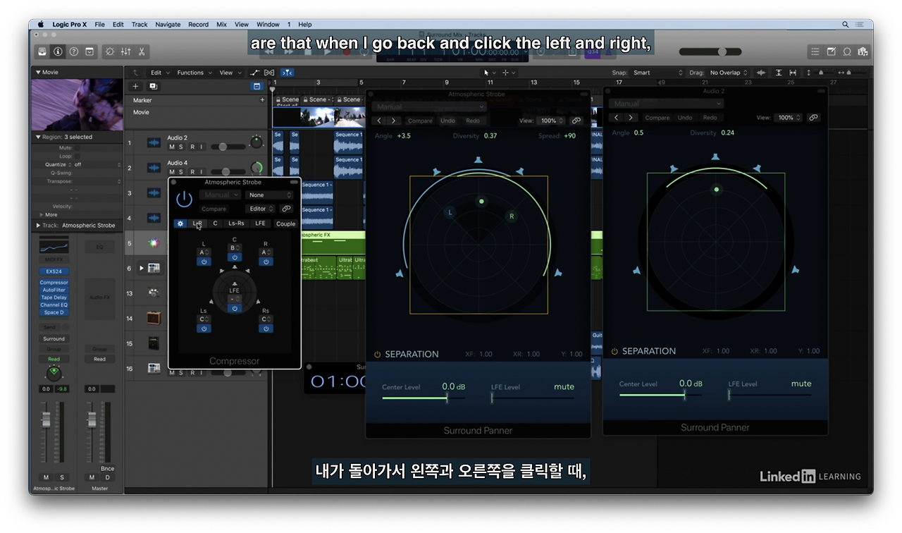Viewport: 902px width, 533px height.
Task: Select the track 5 colorful instrument icon
Action: [154, 243]
